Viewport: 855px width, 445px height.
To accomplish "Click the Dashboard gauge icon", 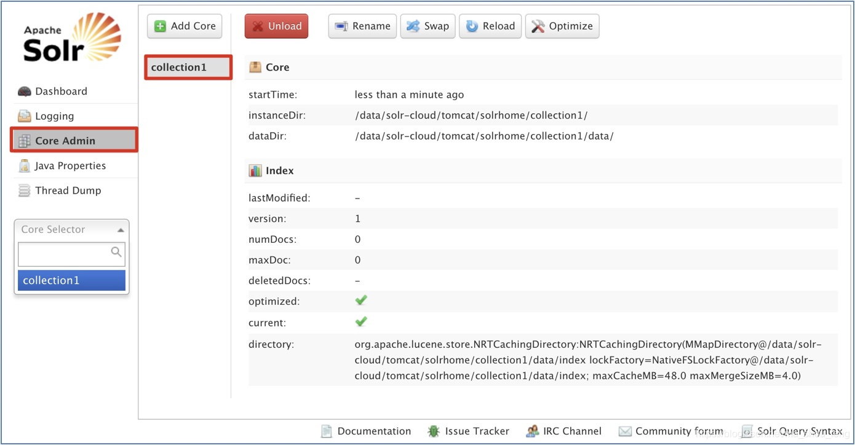I will point(24,92).
